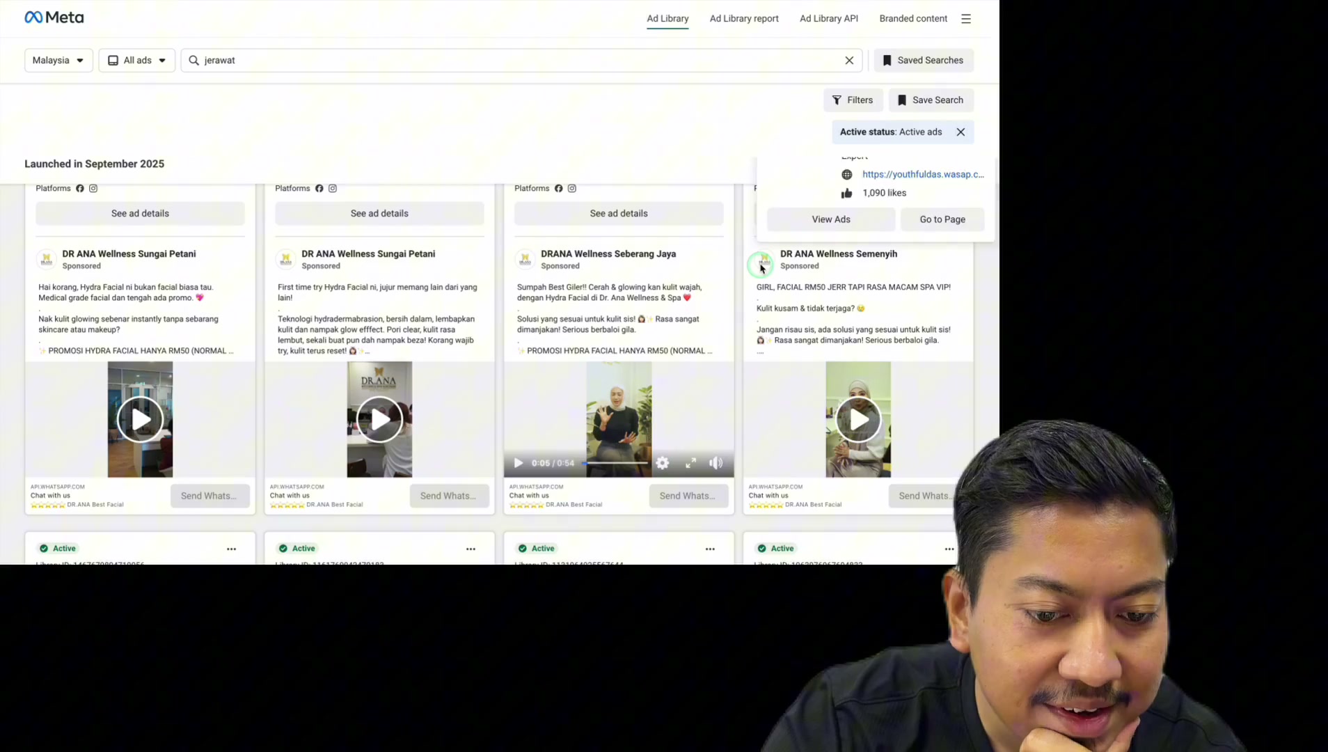Open three-dot menu on fourth Active ad card
Screen dimensions: 1328x752
[949, 549]
